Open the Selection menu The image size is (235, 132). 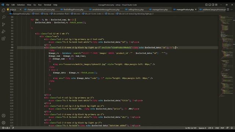pos(21,5)
